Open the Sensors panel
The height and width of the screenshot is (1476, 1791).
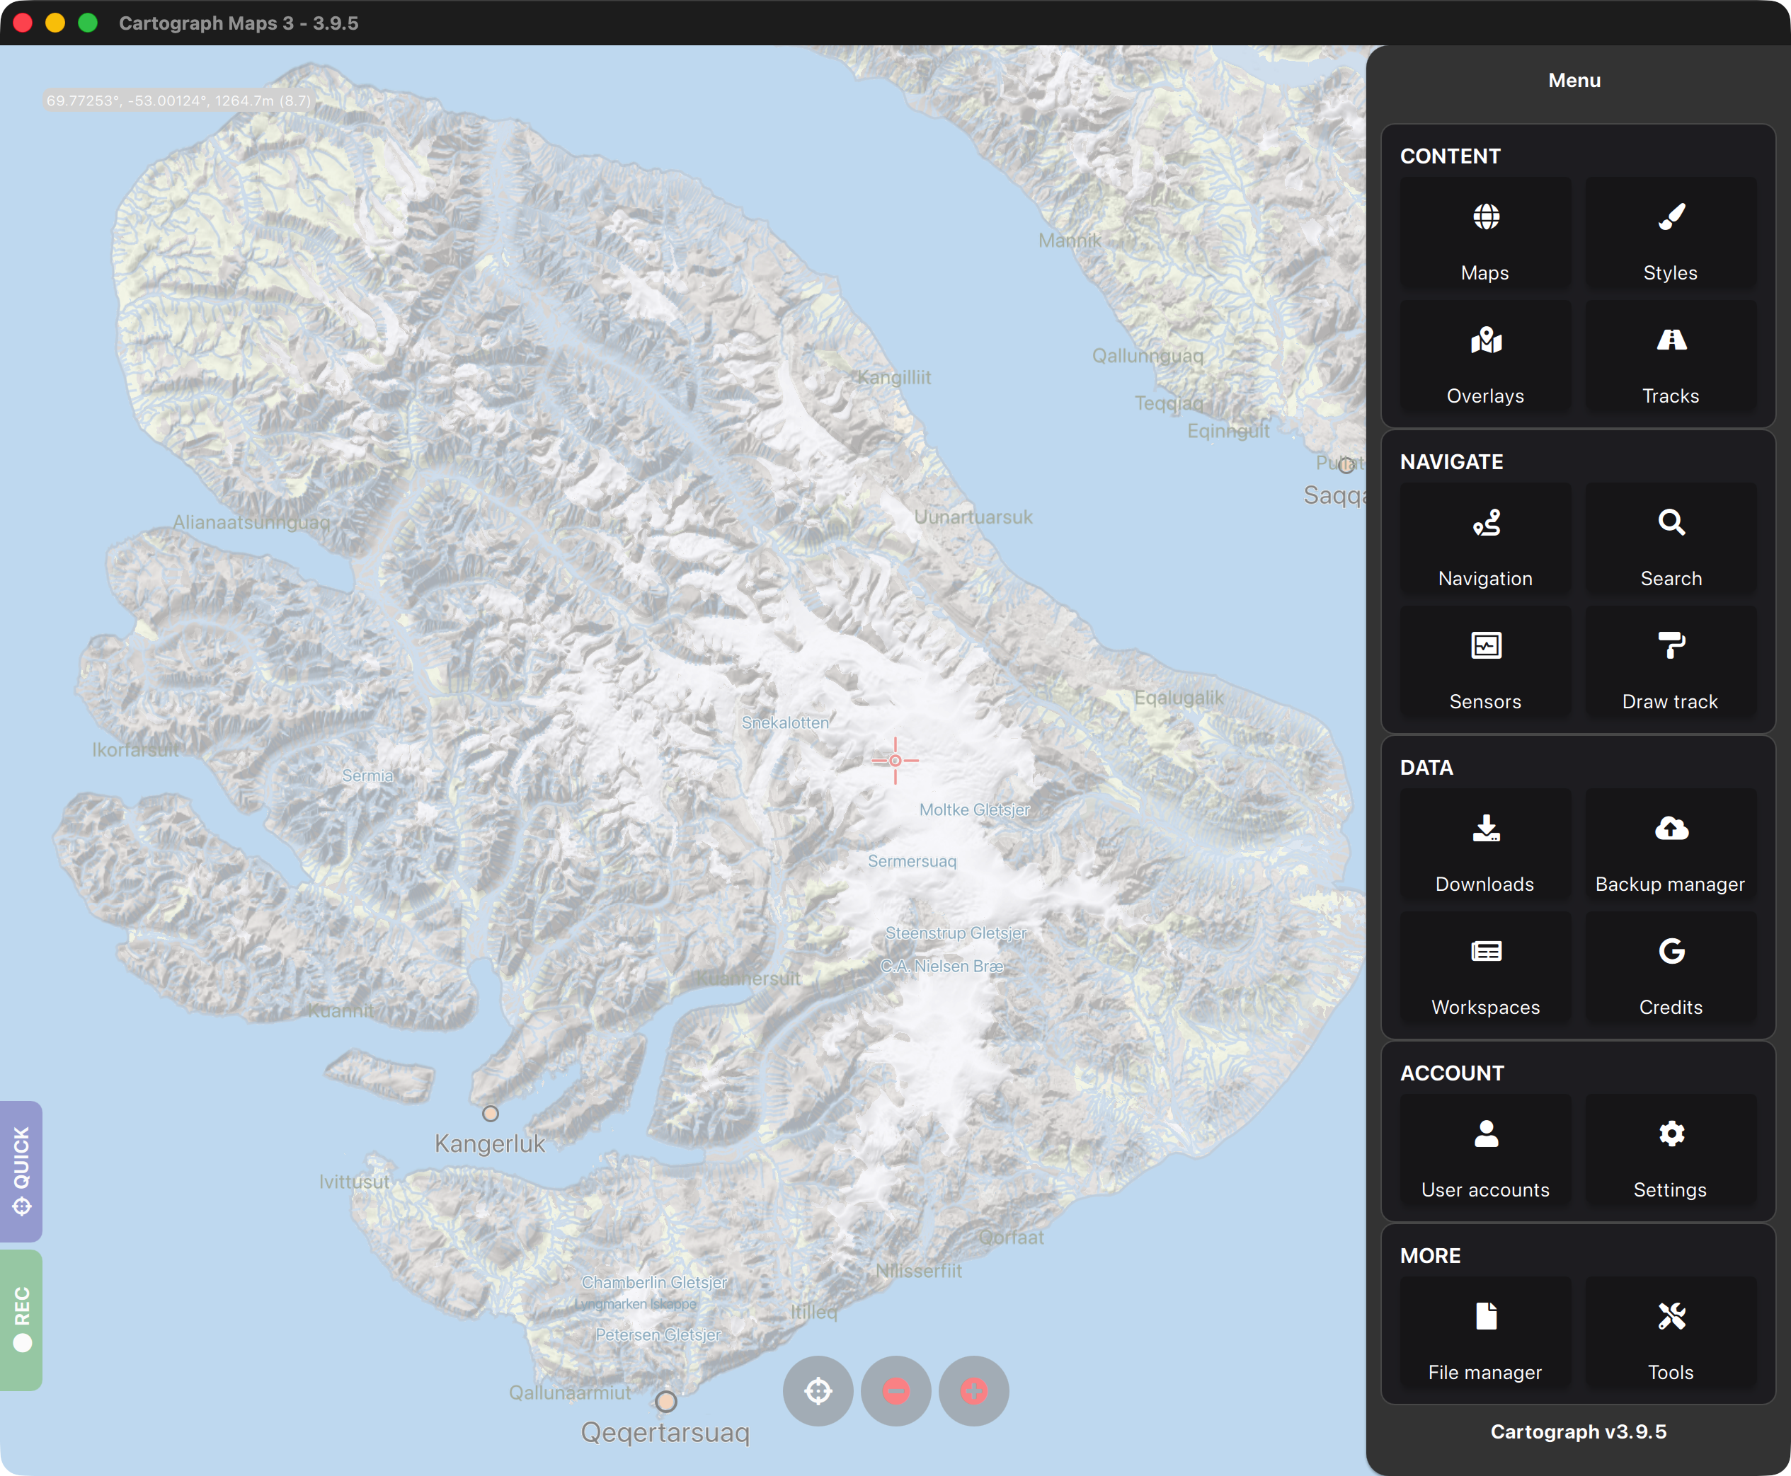(1485, 663)
